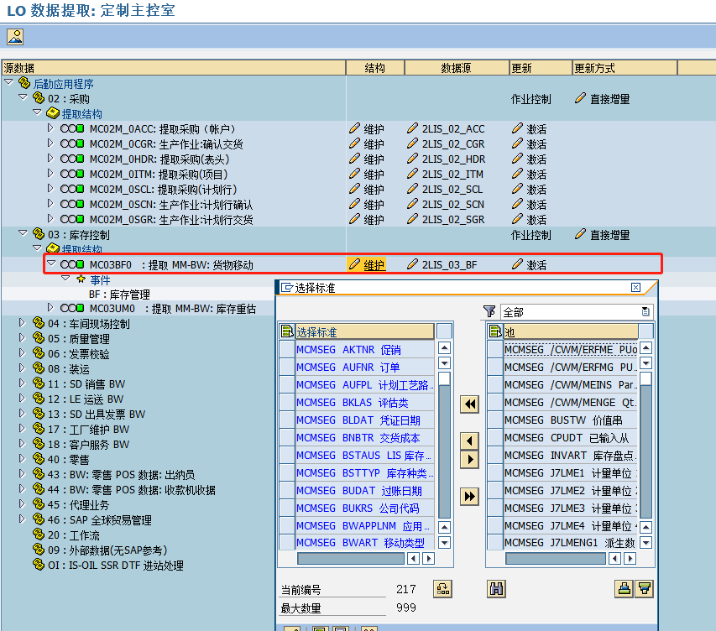The height and width of the screenshot is (631, 716).
Task: Click pencil icon beside 2LIS_02_CGR data source
Action: [412, 143]
